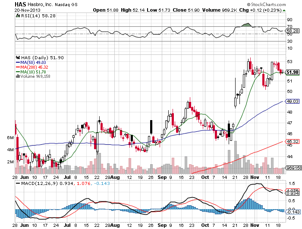Click the candlestick icon next to HAS (Daily)
302x229 pixels.
pyautogui.click(x=18, y=57)
